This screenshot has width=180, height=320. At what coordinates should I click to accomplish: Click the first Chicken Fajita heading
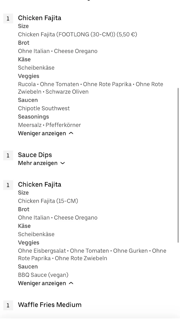(39, 18)
